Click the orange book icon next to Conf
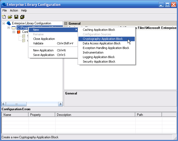The width and height of the screenshot is (178, 141). point(19,32)
